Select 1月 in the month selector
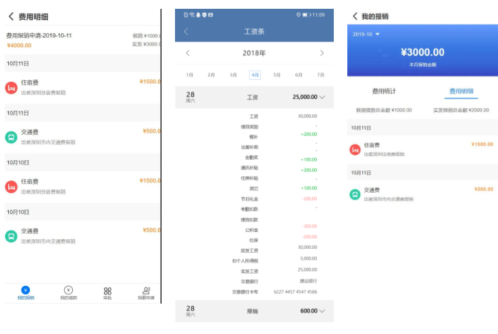 point(189,75)
